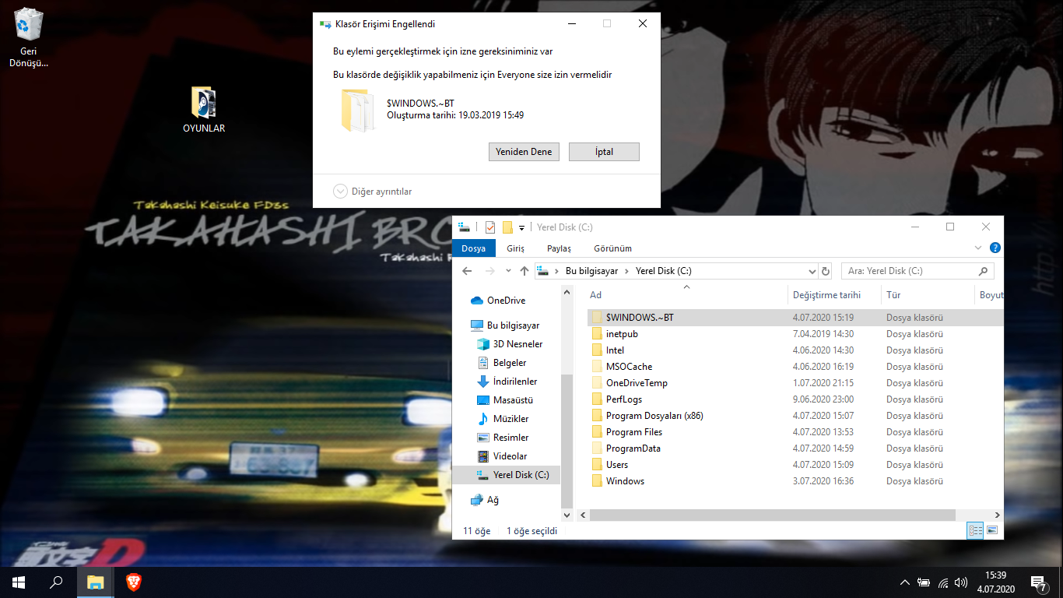The width and height of the screenshot is (1063, 598).
Task: Open the recent locations dropdown arrow
Action: coord(508,271)
